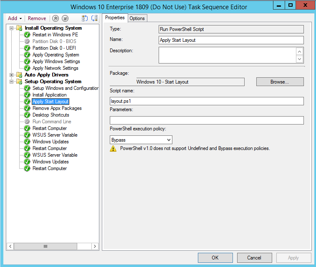Screen dimensions: 316x267
Task: Click inside the Description text box
Action: pos(228,55)
